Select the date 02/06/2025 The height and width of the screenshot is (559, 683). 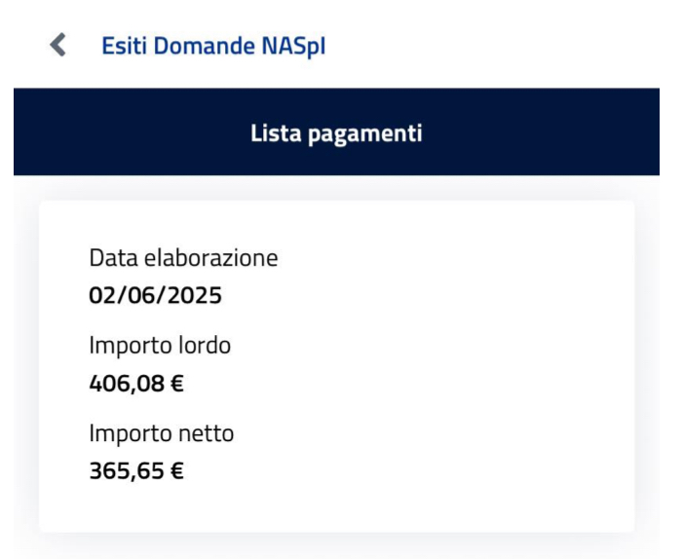pyautogui.click(x=155, y=294)
